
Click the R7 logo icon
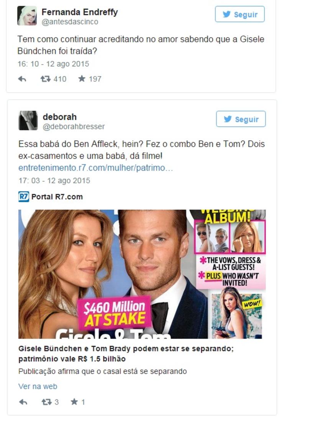click(24, 197)
